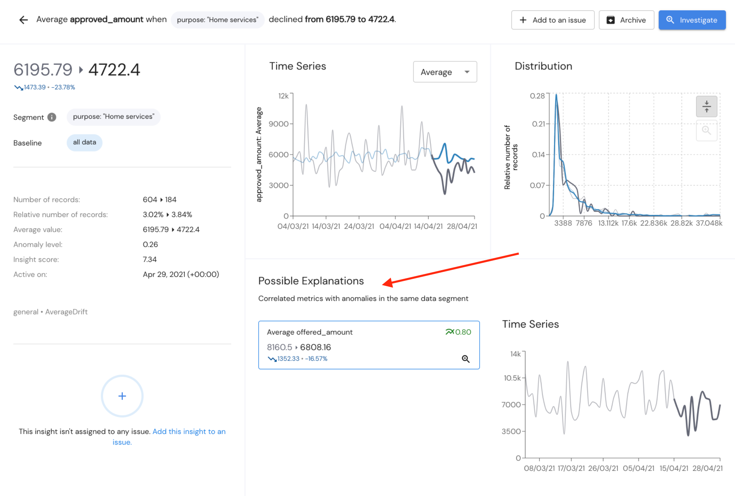This screenshot has width=735, height=496.
Task: Go back using the left arrow icon
Action: [x=23, y=20]
